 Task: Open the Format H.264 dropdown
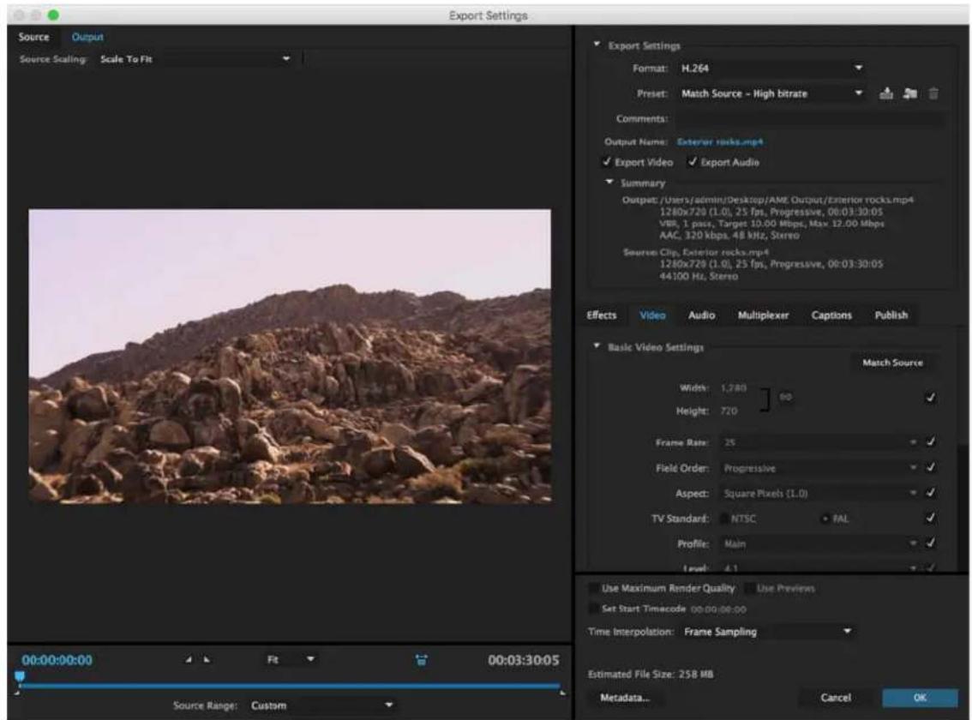point(771,69)
